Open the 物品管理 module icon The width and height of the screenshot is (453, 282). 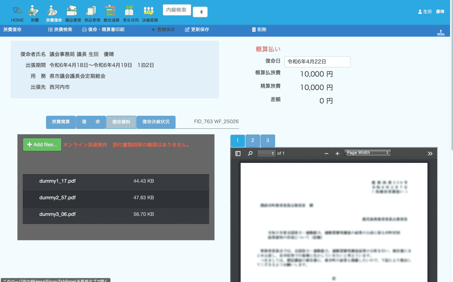coord(92,13)
